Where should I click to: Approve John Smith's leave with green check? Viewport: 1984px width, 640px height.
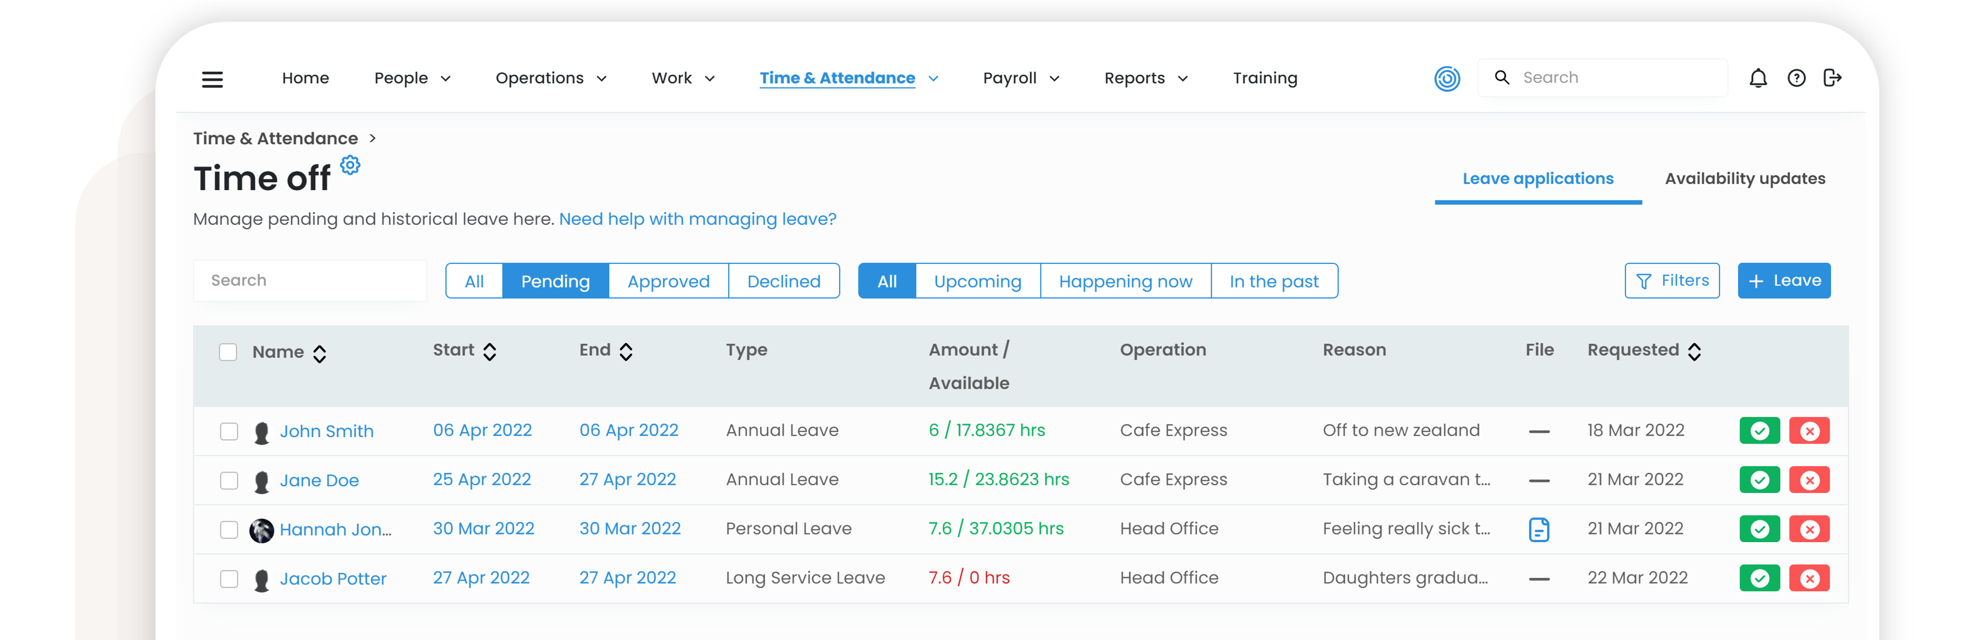(x=1759, y=430)
